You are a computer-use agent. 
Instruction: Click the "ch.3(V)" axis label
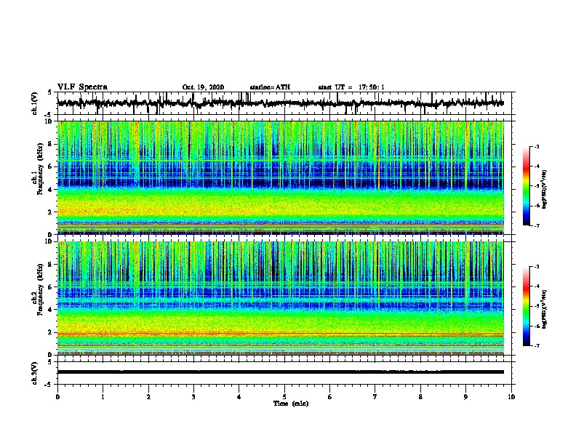pos(34,373)
